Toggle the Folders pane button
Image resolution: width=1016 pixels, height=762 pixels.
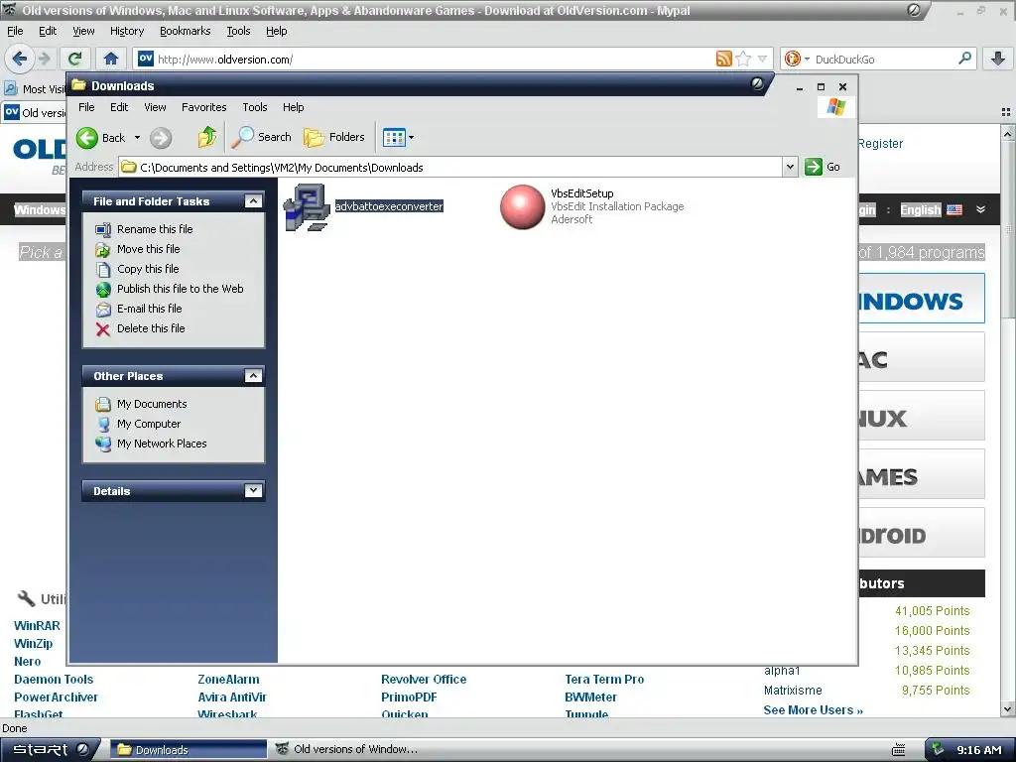click(334, 137)
